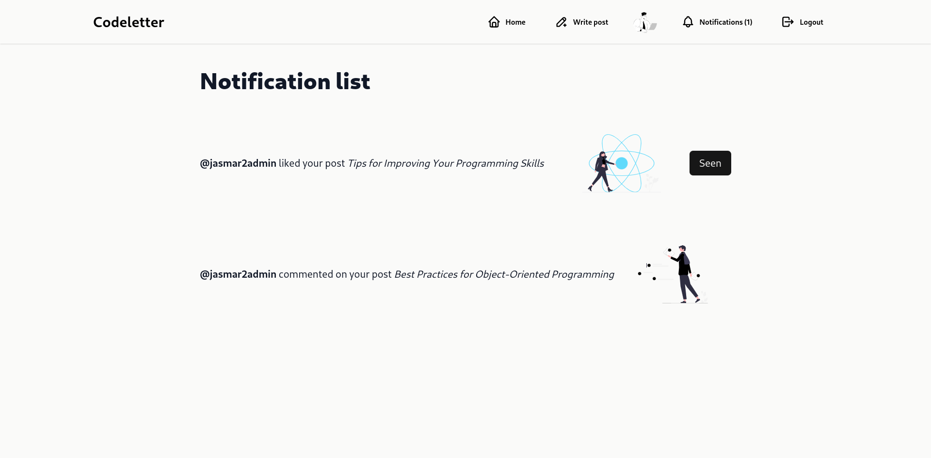The height and width of the screenshot is (458, 931).
Task: Click the words 'commented on your post'
Action: [335, 274]
